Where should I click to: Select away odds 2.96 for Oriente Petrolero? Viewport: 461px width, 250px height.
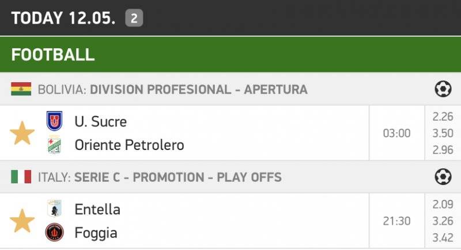pos(443,150)
